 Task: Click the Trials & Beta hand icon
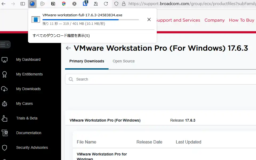click(x=5, y=118)
